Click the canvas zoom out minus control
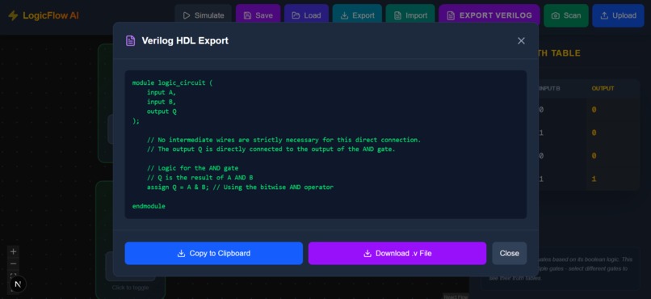Viewport: 651px width, 299px height. tap(13, 263)
